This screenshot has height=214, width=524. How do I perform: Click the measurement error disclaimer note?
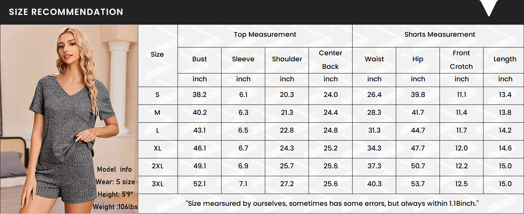(x=332, y=204)
